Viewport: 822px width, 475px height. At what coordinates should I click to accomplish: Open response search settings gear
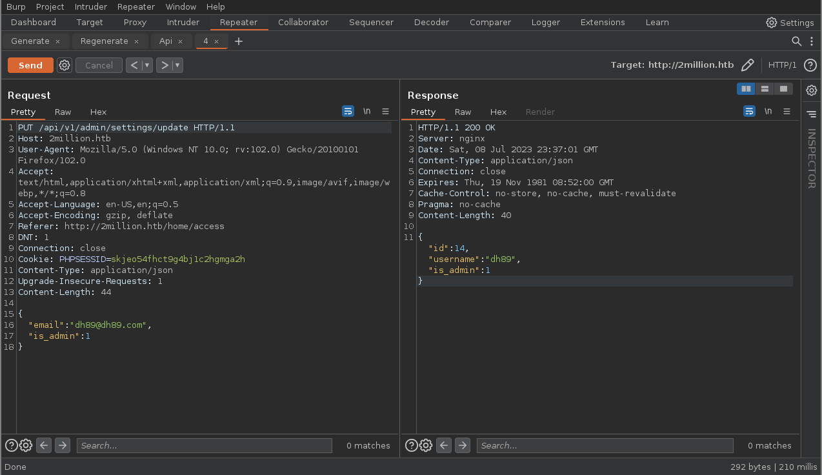coord(426,445)
